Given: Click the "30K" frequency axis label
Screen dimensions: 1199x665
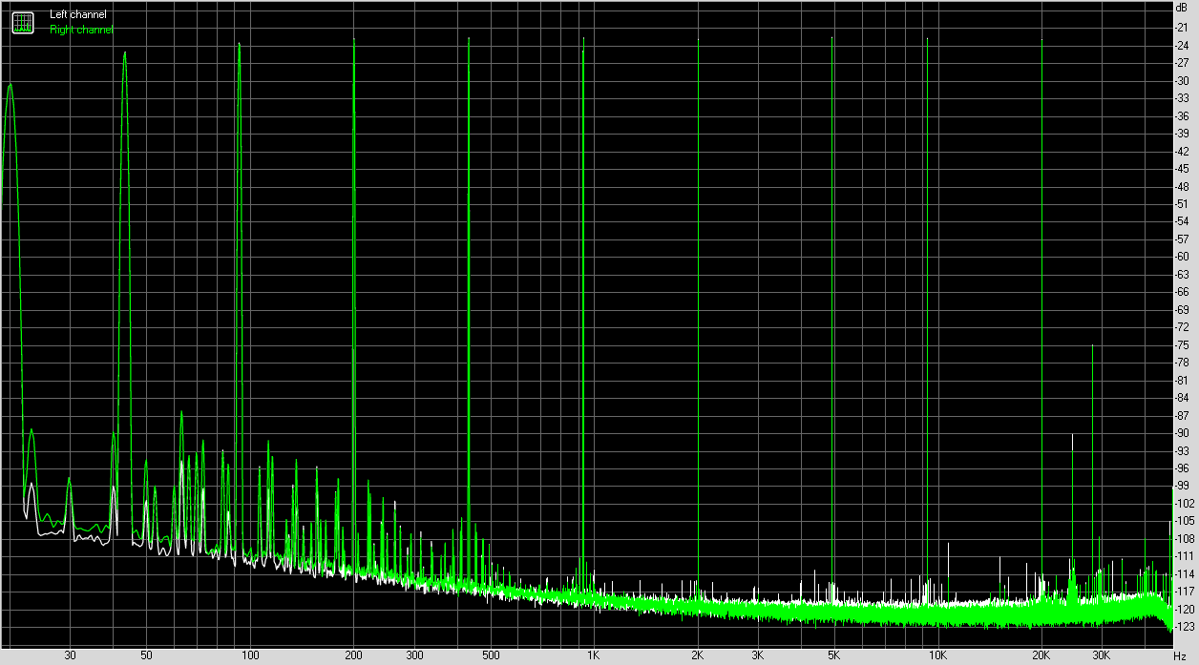Looking at the screenshot, I should click(1102, 655).
